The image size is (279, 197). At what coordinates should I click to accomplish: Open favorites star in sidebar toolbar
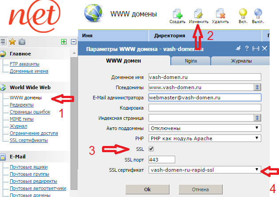tap(12, 42)
